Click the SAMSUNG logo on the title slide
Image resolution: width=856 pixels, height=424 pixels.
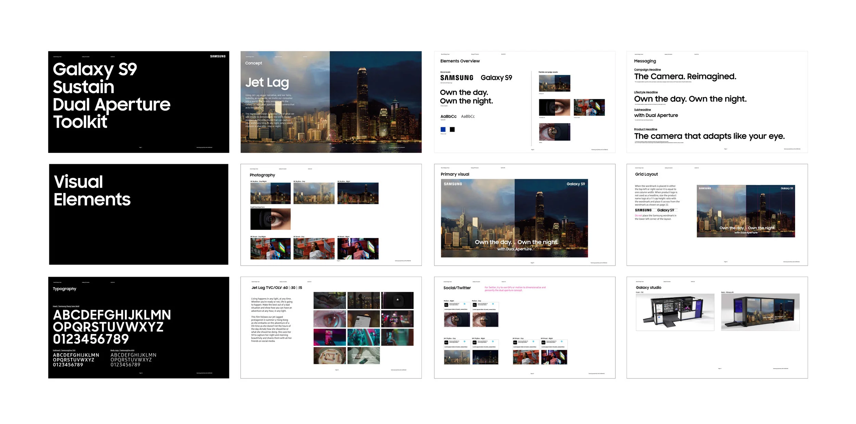point(218,56)
